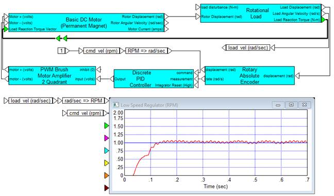Select the rad/sec => RPM converter block
Screen dimensions: 334x196
(83, 101)
